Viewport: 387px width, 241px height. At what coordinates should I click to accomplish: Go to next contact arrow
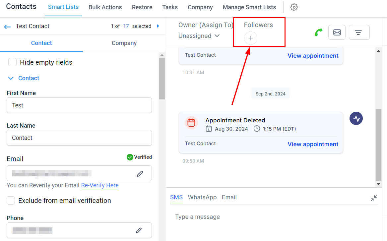(158, 26)
